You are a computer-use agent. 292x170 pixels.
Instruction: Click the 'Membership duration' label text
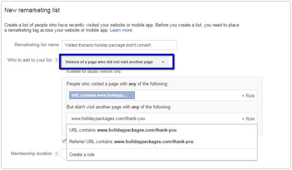click(x=31, y=154)
